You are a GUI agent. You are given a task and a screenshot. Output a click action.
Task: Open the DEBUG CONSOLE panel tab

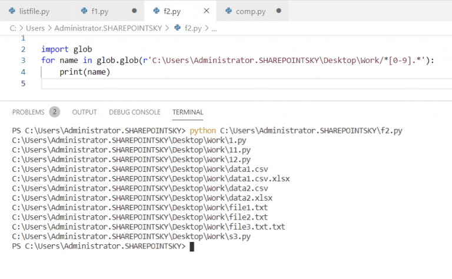tap(135, 112)
